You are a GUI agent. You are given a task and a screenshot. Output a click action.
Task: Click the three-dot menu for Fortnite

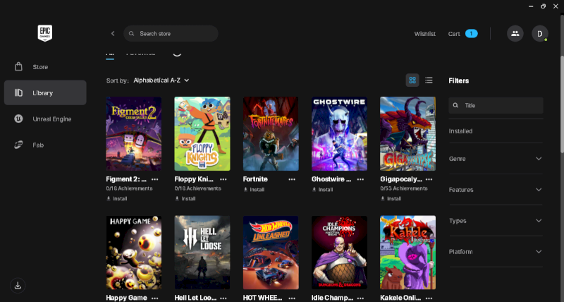pyautogui.click(x=292, y=179)
